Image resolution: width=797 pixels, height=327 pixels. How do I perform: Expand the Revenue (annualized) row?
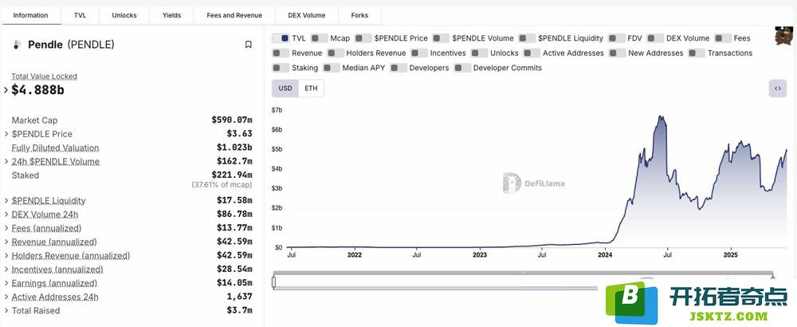[6, 242]
